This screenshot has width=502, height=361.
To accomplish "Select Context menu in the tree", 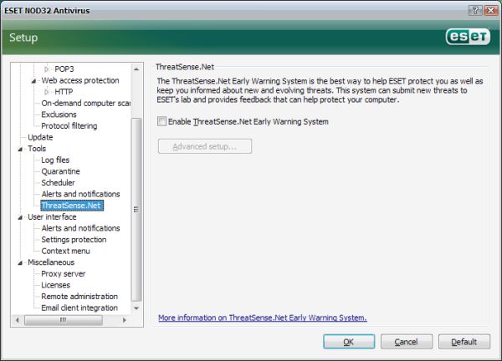I will pos(65,251).
